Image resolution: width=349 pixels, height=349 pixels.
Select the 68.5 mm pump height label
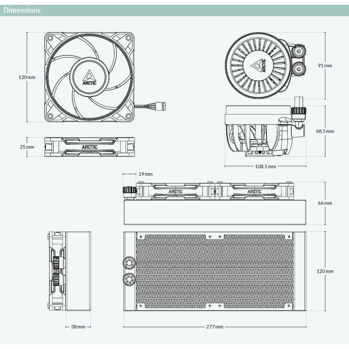pyautogui.click(x=325, y=131)
